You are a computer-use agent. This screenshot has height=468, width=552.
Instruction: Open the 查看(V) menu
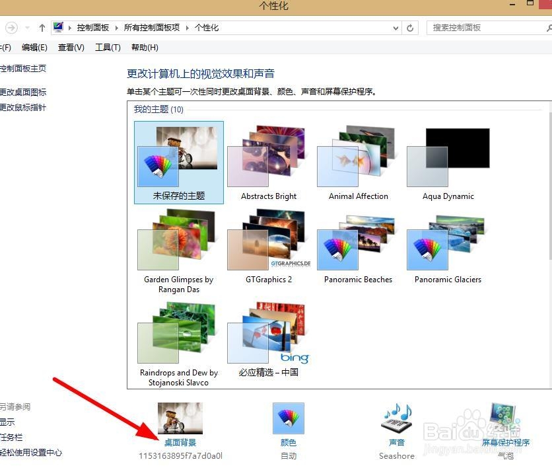[70, 47]
